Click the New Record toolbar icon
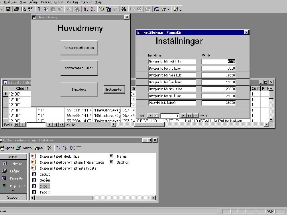Viewport: 287px width, 215px height. [x=132, y=9]
